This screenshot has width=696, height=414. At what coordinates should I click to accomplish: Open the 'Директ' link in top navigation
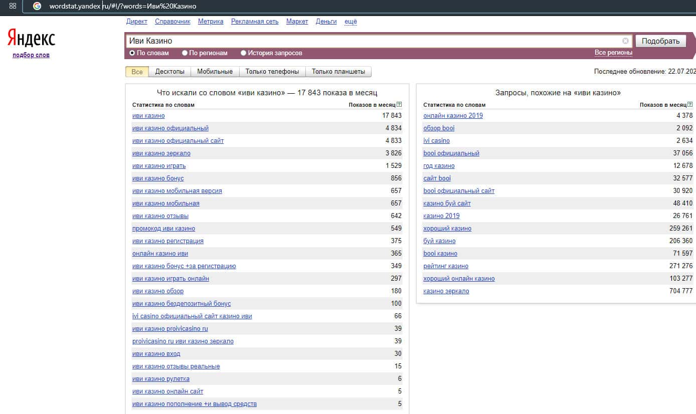137,22
